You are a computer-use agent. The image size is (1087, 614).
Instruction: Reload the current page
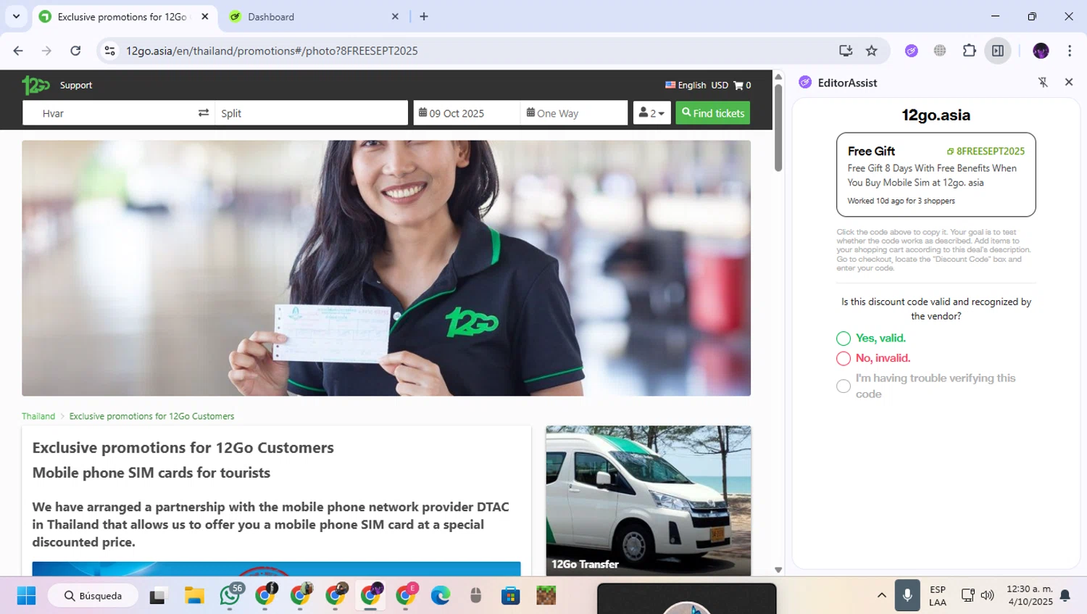pyautogui.click(x=75, y=51)
